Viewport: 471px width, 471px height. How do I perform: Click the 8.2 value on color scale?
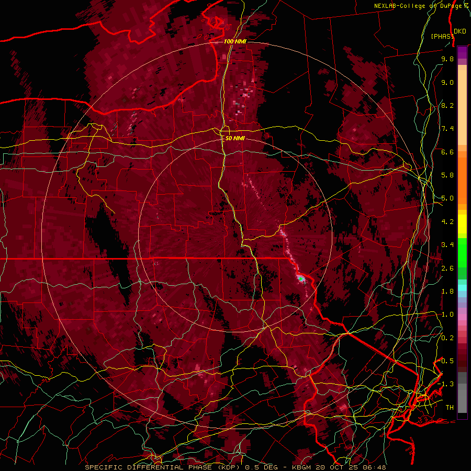[447, 105]
